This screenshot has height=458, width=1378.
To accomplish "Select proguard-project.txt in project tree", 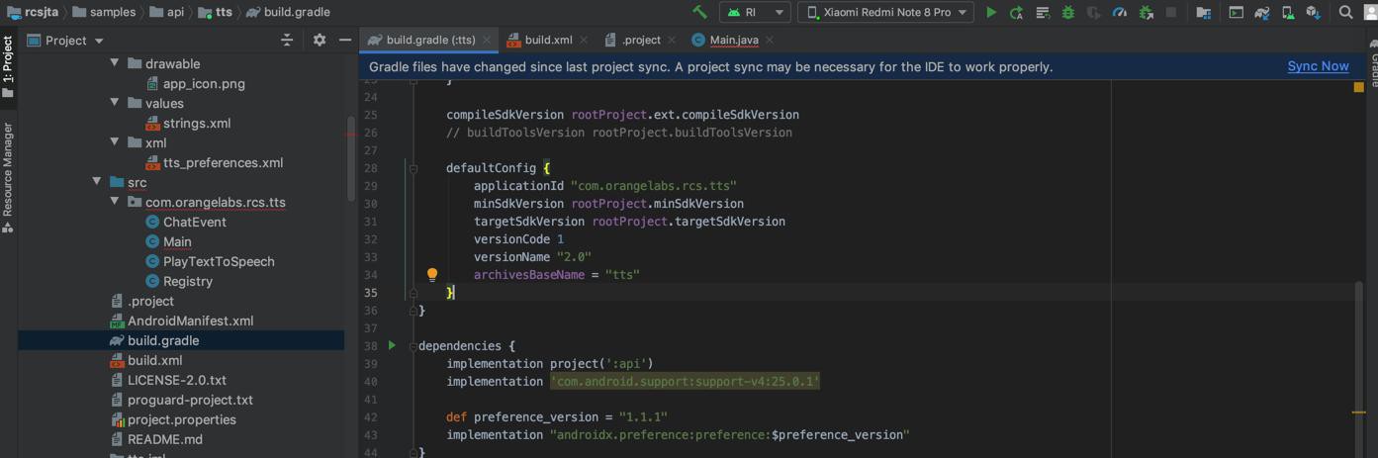I will point(190,400).
